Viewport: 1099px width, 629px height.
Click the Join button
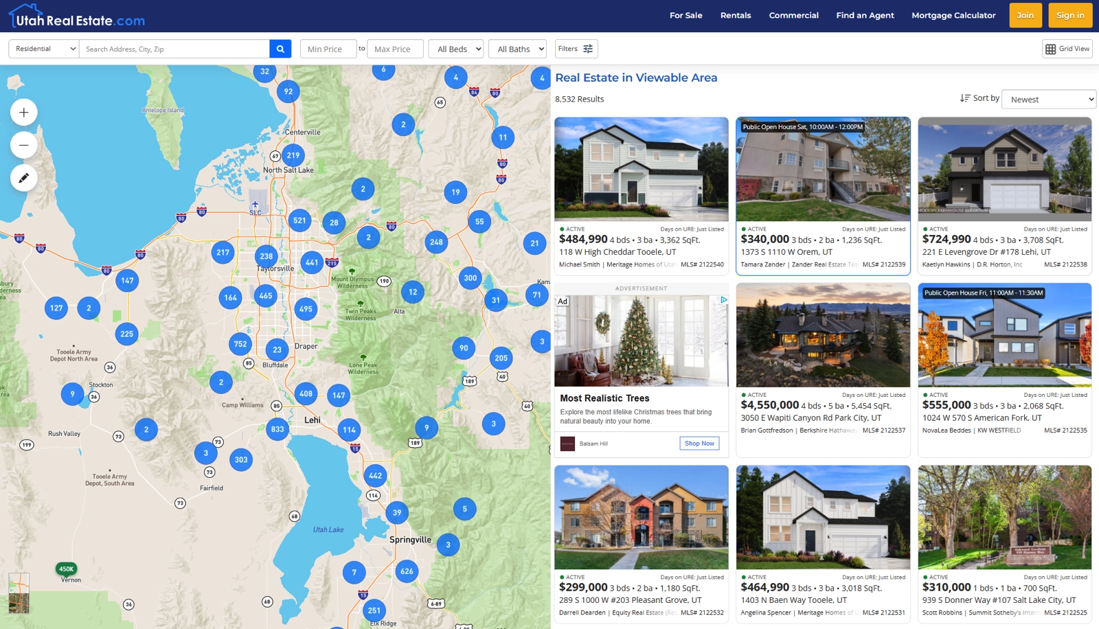point(1025,14)
